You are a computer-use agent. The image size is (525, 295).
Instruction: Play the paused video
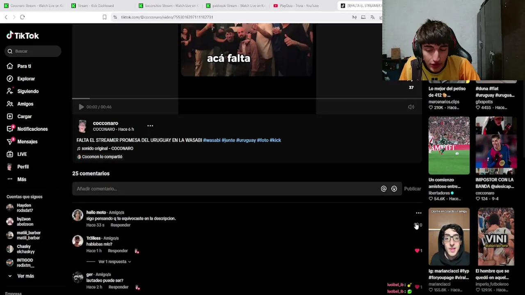81,107
